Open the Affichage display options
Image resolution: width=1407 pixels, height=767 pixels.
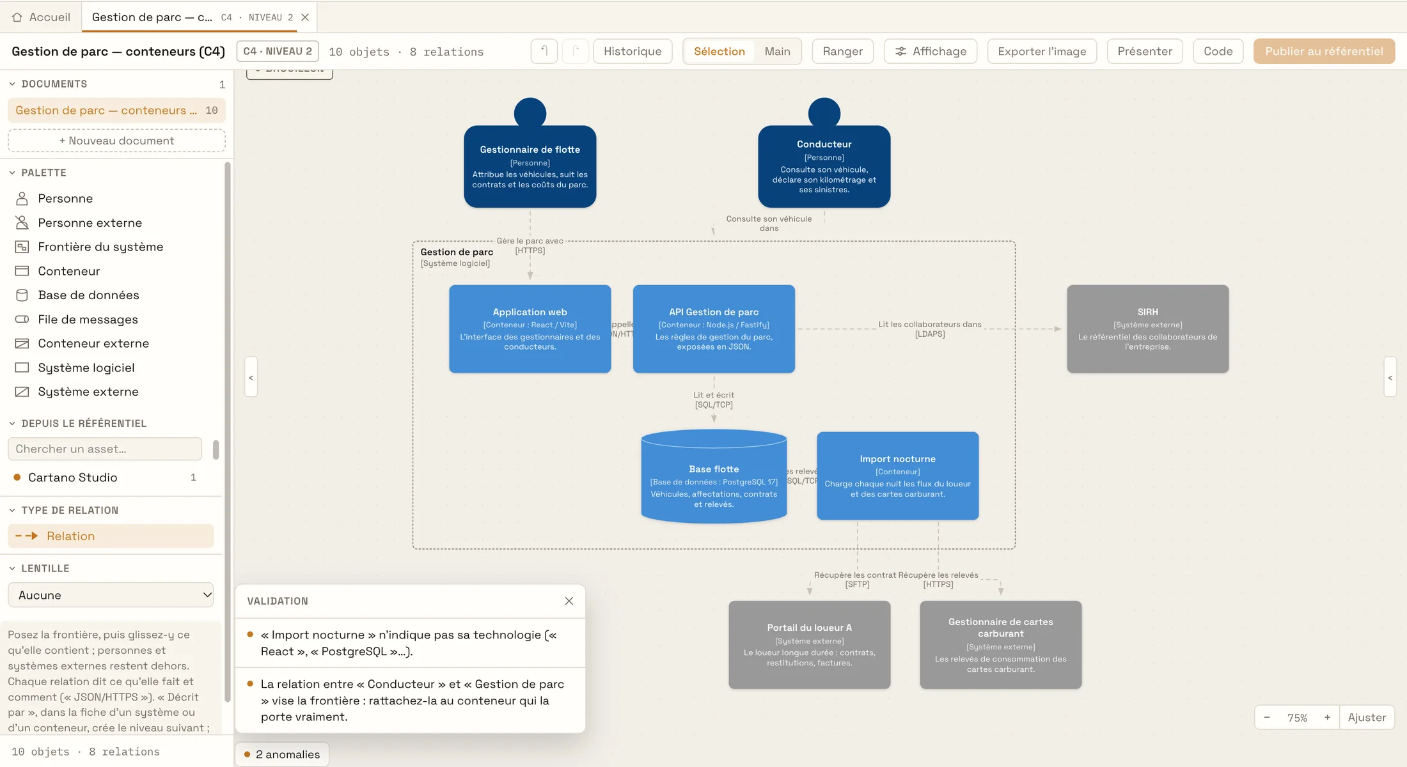931,51
